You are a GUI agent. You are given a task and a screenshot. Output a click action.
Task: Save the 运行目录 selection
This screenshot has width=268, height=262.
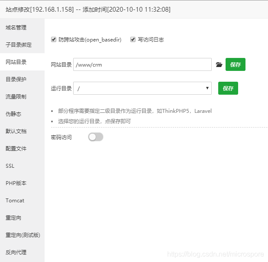click(x=228, y=88)
